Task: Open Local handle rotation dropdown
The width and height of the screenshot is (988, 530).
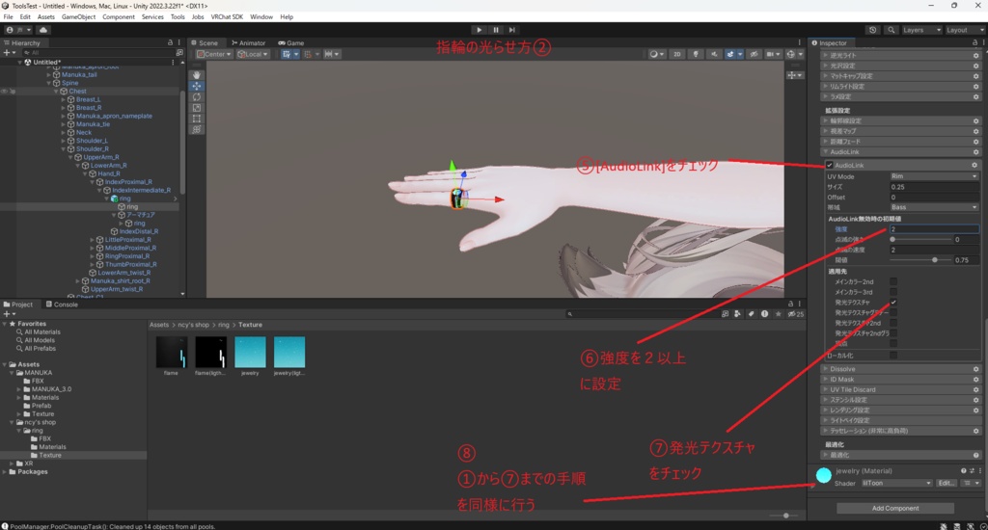Action: 253,54
